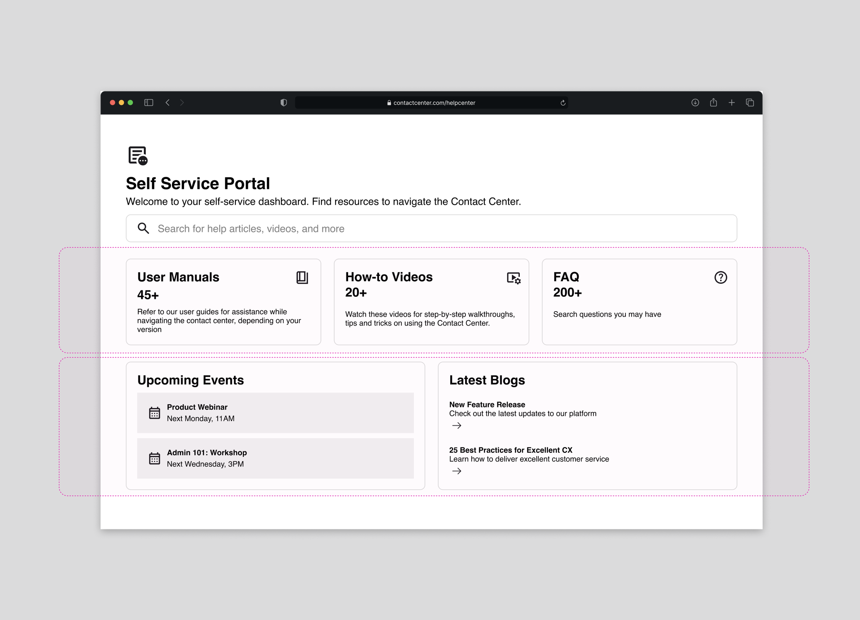Screen dimensions: 860x620
Task: Follow the 25 Best Practices arrow
Action: [x=456, y=471]
